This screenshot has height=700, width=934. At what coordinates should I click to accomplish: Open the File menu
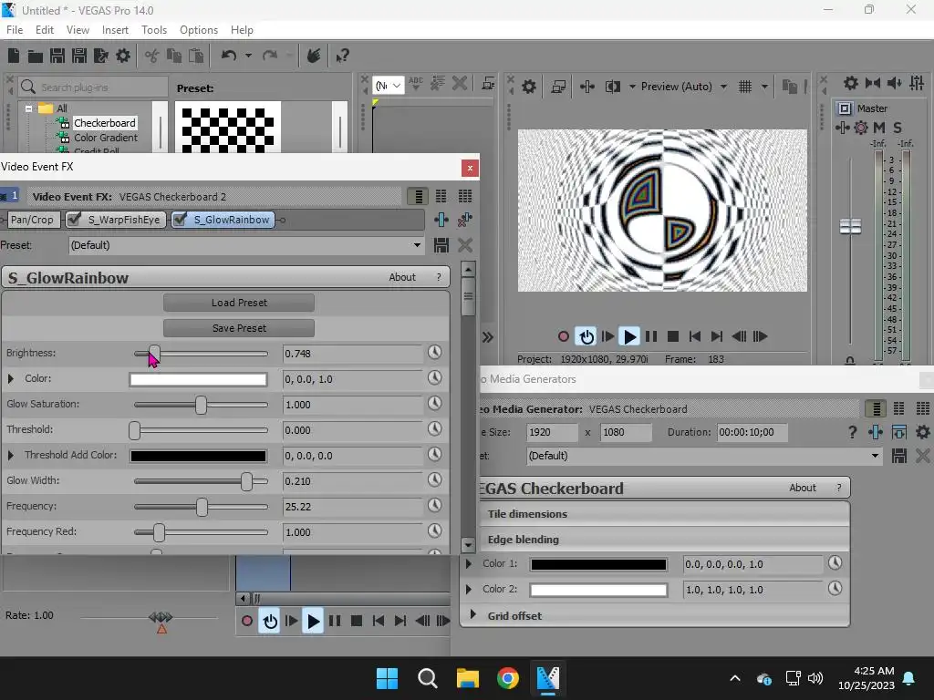[x=15, y=30]
